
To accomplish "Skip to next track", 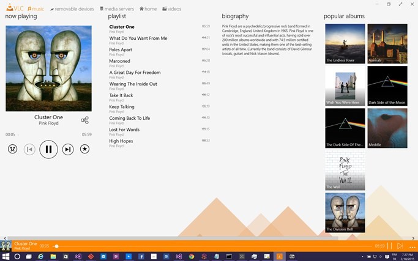I will click(68, 149).
